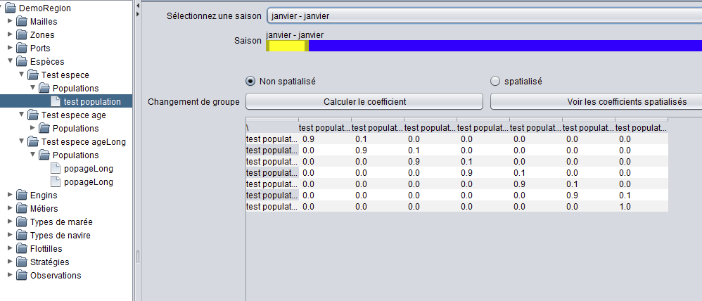
Task: Select the test population tree item
Action: click(x=92, y=102)
